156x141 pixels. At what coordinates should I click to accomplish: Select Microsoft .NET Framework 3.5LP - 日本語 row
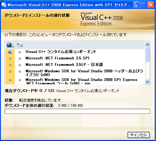point(75,65)
